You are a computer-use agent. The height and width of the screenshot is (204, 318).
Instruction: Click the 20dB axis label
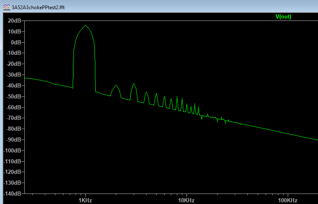tap(14, 21)
